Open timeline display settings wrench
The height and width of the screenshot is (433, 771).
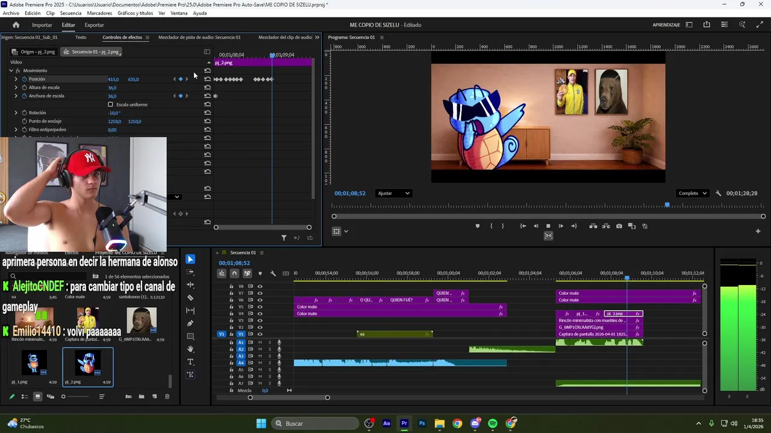(273, 274)
